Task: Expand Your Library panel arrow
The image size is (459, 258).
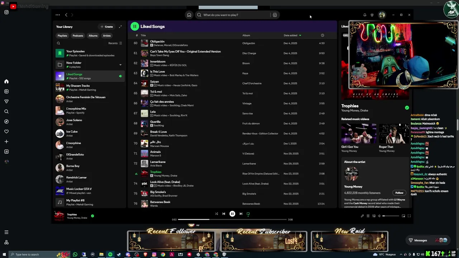Action: (120, 27)
